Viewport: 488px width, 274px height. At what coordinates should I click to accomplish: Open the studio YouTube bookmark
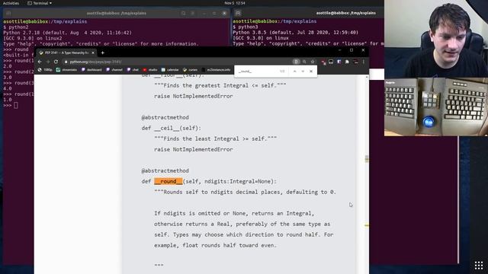[150, 70]
